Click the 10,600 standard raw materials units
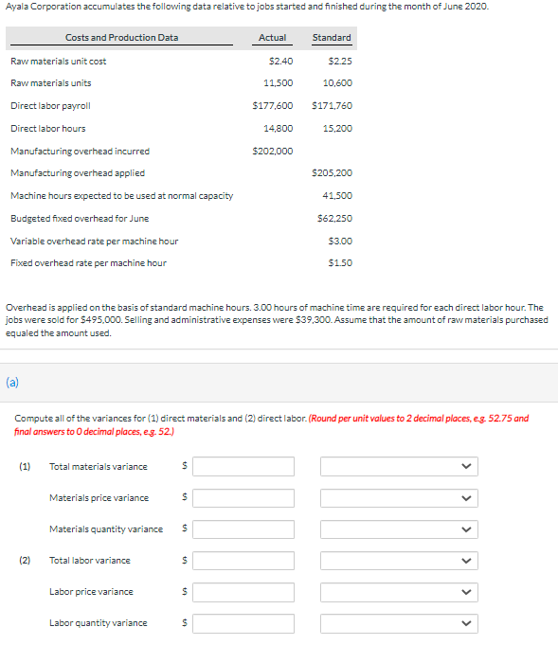The image size is (558, 645). click(337, 83)
